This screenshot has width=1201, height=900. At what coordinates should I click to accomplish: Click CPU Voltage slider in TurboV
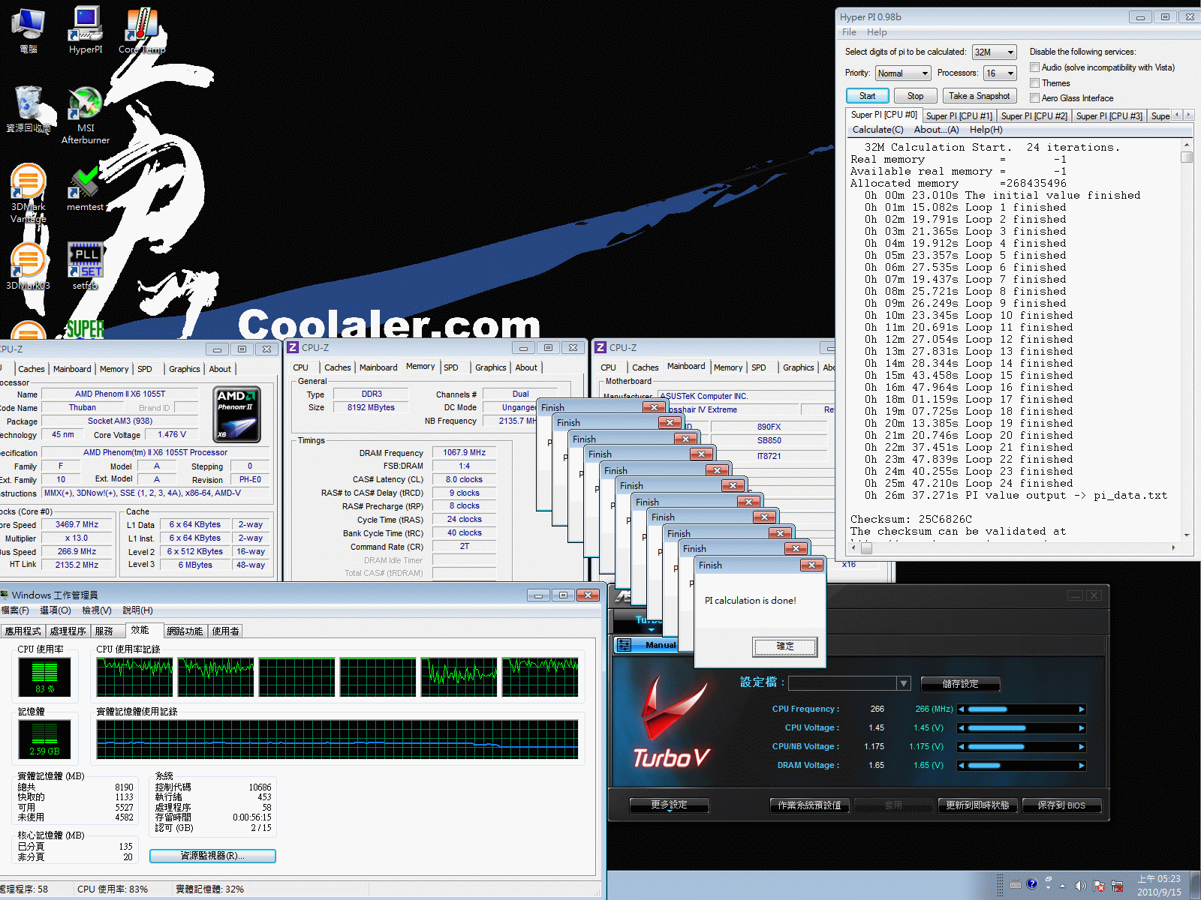point(1021,728)
